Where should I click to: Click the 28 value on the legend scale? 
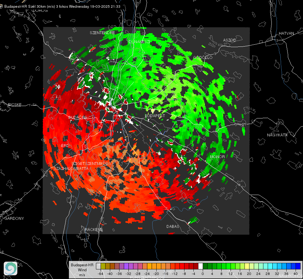(268, 274)
